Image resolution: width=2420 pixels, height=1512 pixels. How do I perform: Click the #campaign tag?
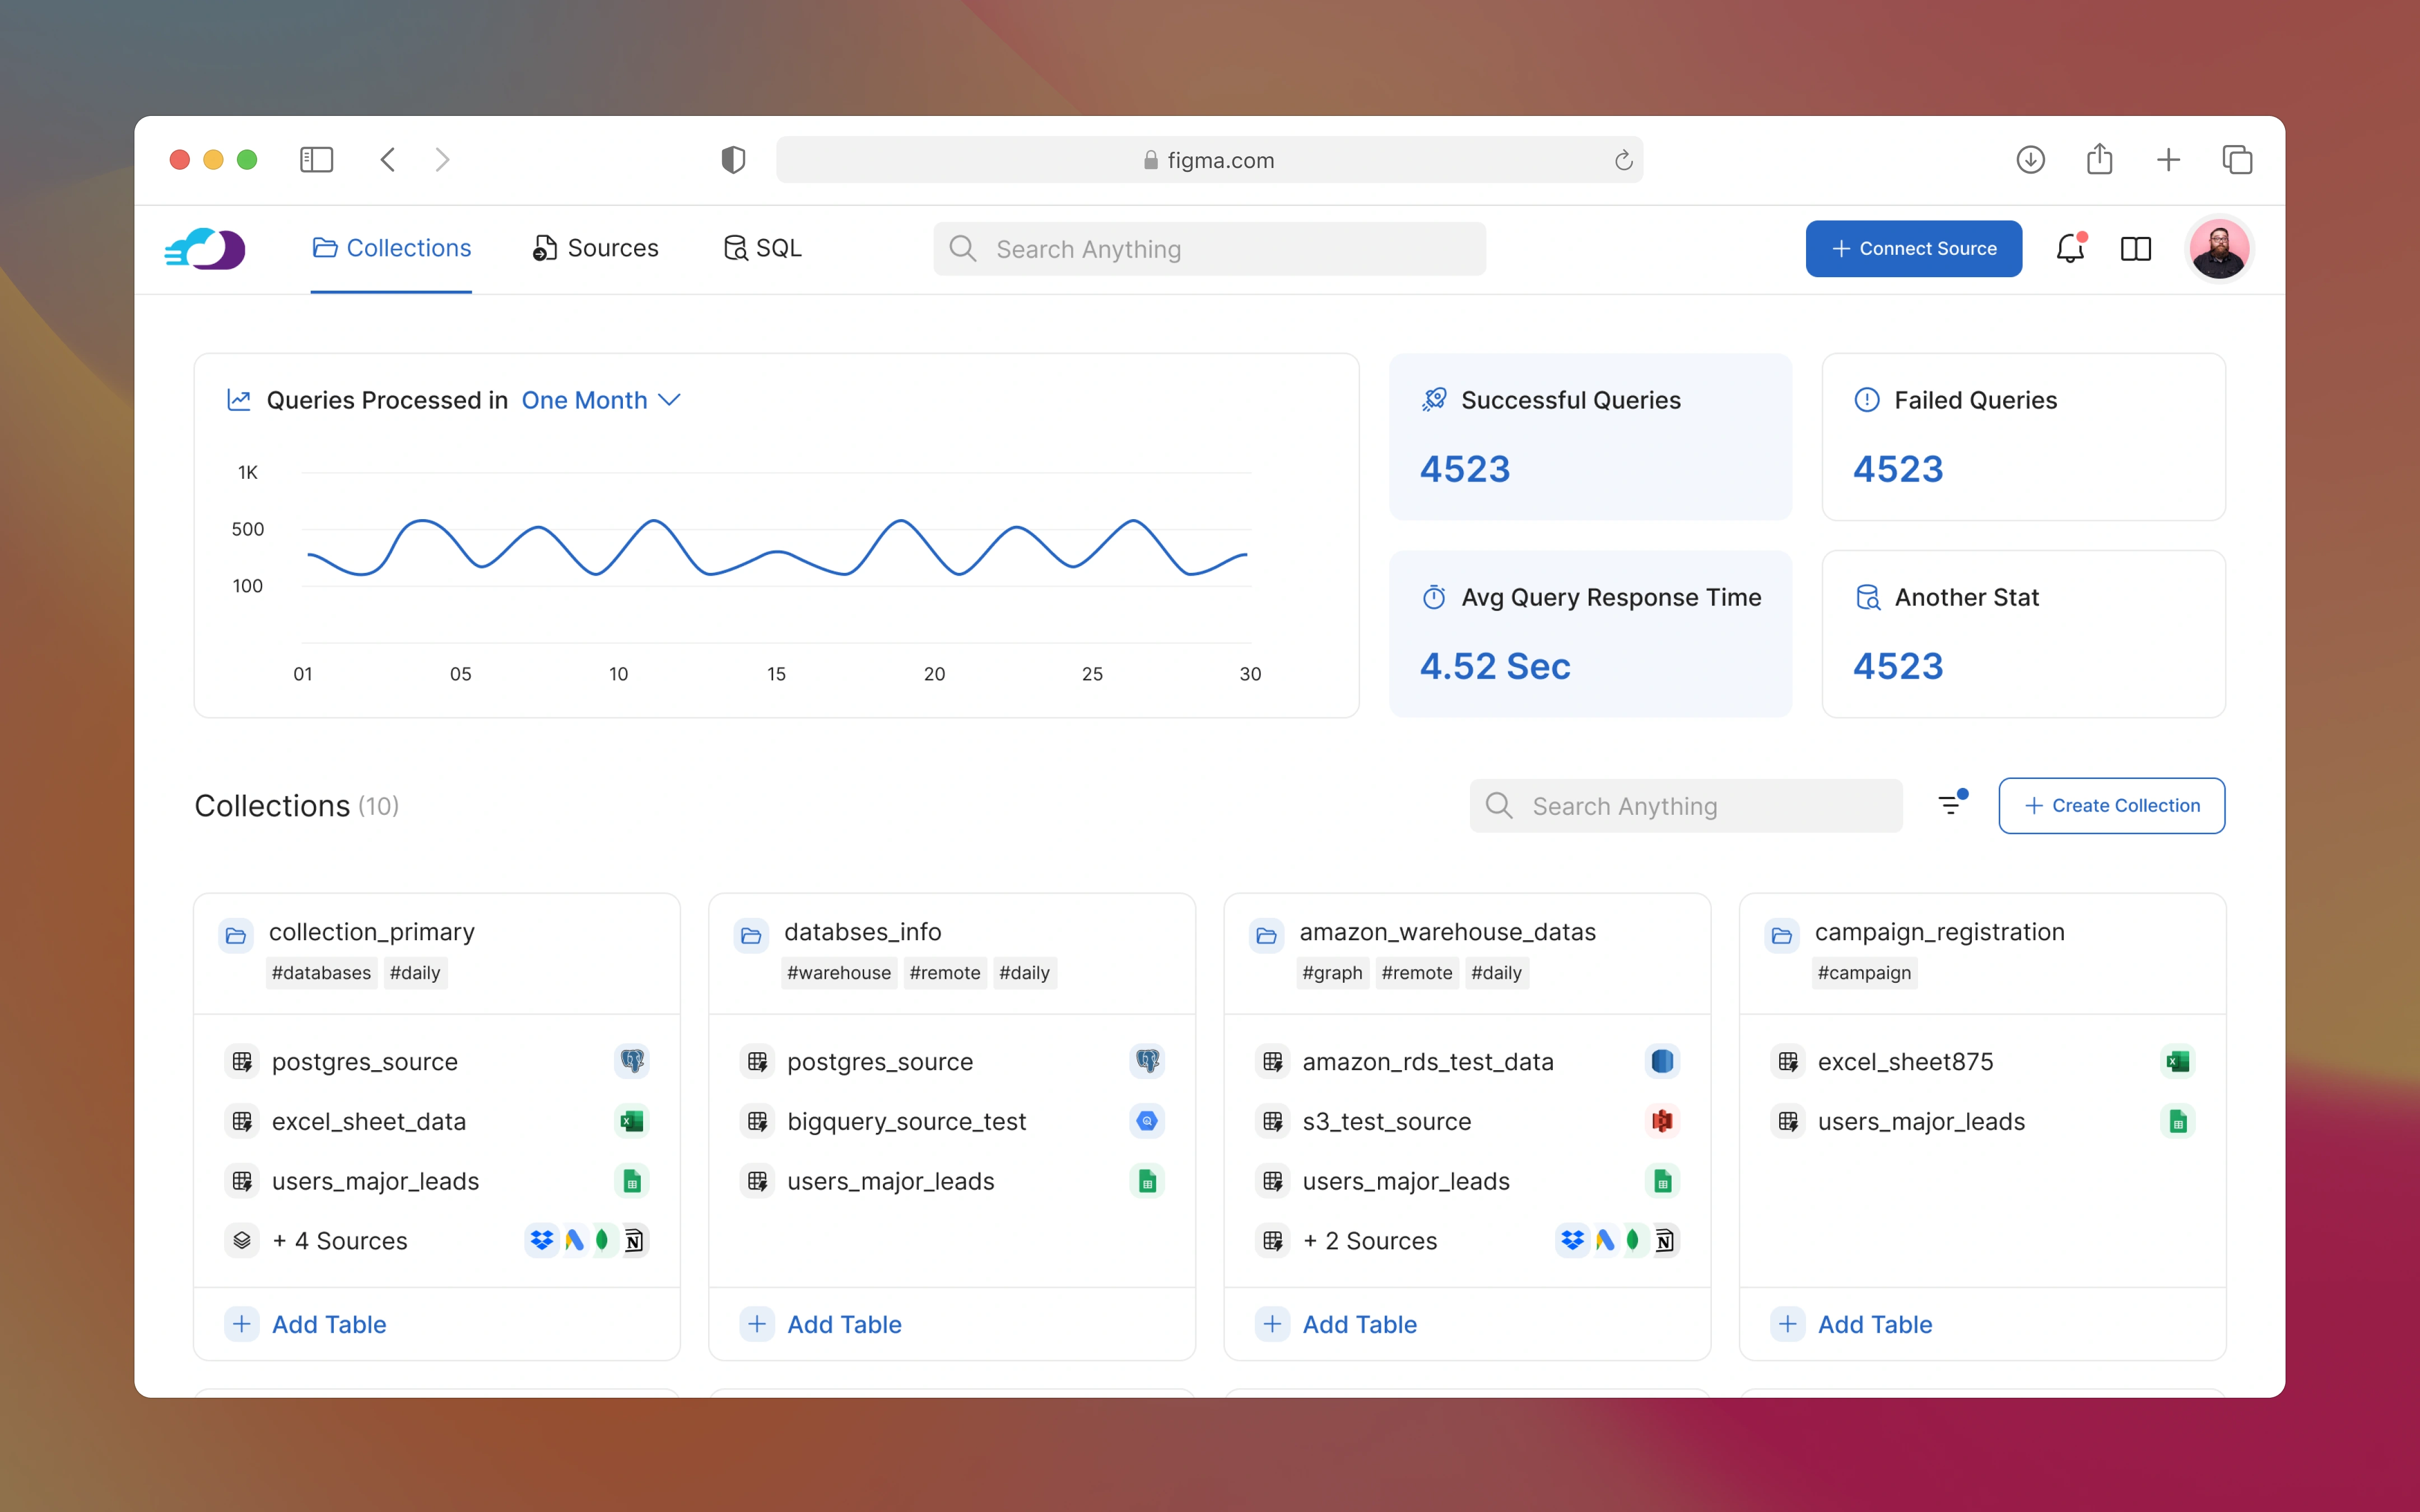pyautogui.click(x=1864, y=973)
